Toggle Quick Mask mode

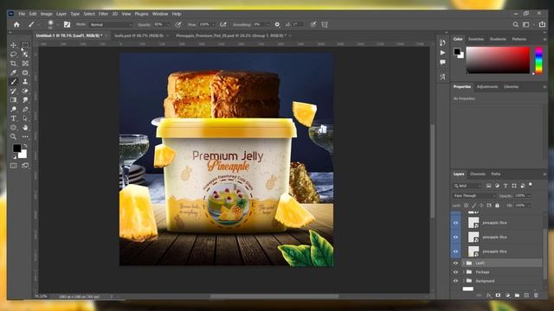[14, 165]
